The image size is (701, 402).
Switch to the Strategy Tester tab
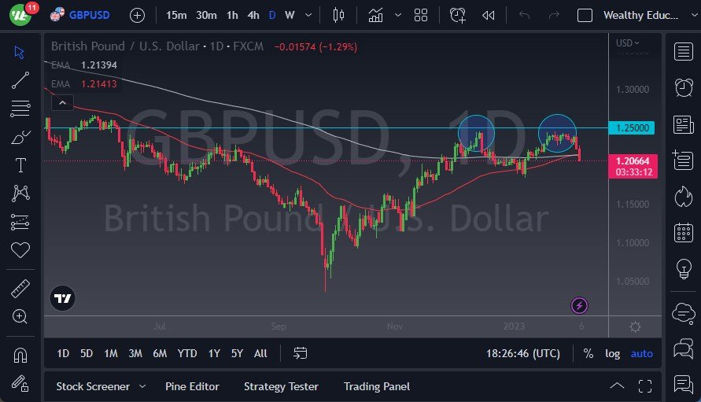pos(281,386)
